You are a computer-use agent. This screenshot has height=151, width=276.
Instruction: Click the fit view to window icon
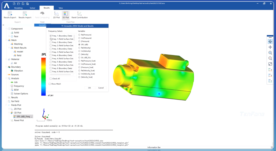tap(270, 64)
